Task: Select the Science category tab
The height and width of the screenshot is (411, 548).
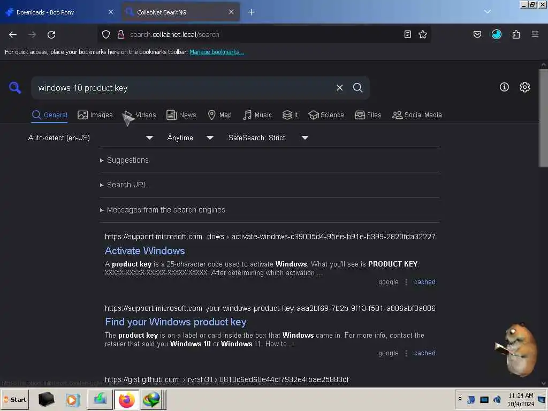Action: click(x=326, y=115)
